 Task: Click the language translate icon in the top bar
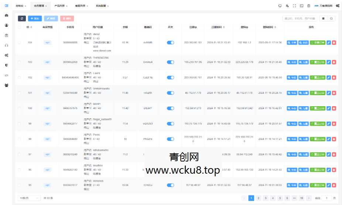point(287,6)
